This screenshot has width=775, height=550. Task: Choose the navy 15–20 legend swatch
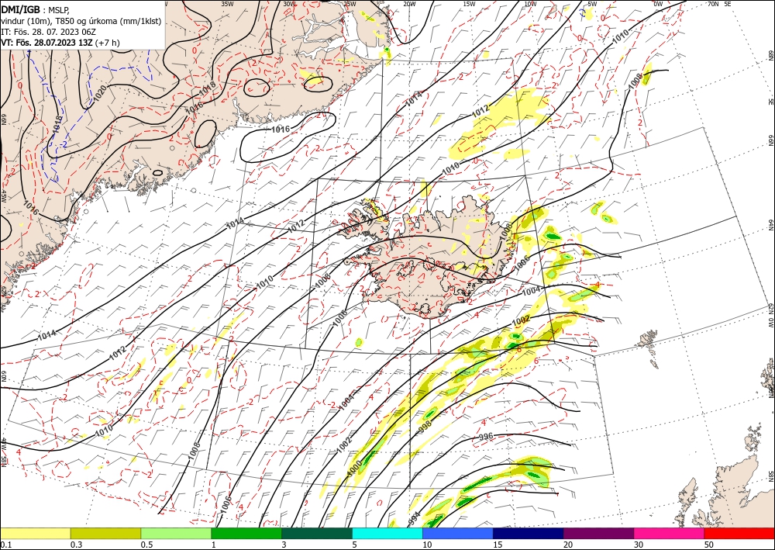click(529, 533)
